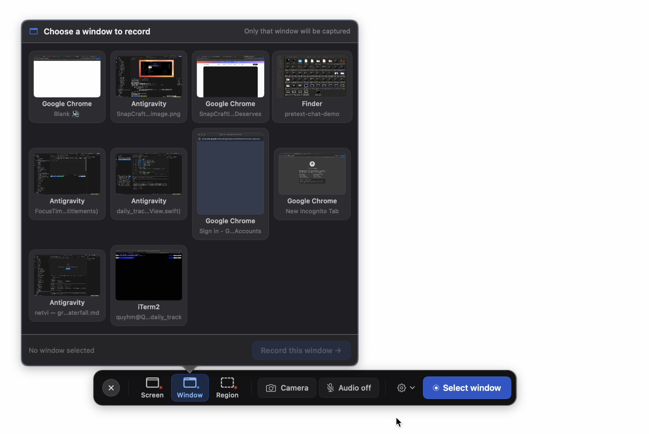The width and height of the screenshot is (649, 434).
Task: Click the "Only that window will be captured" note
Action: coord(297,31)
